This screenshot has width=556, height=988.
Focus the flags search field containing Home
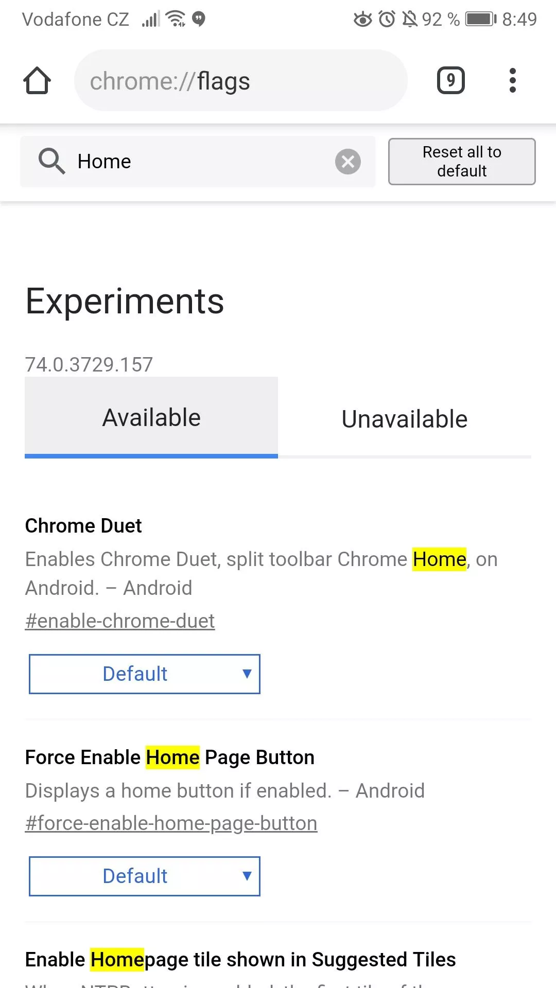coord(198,162)
